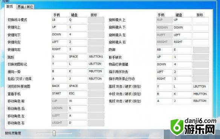220x139 pixels.
Task: Select the gamepad RB field for 防御
Action: (x=164, y=50)
